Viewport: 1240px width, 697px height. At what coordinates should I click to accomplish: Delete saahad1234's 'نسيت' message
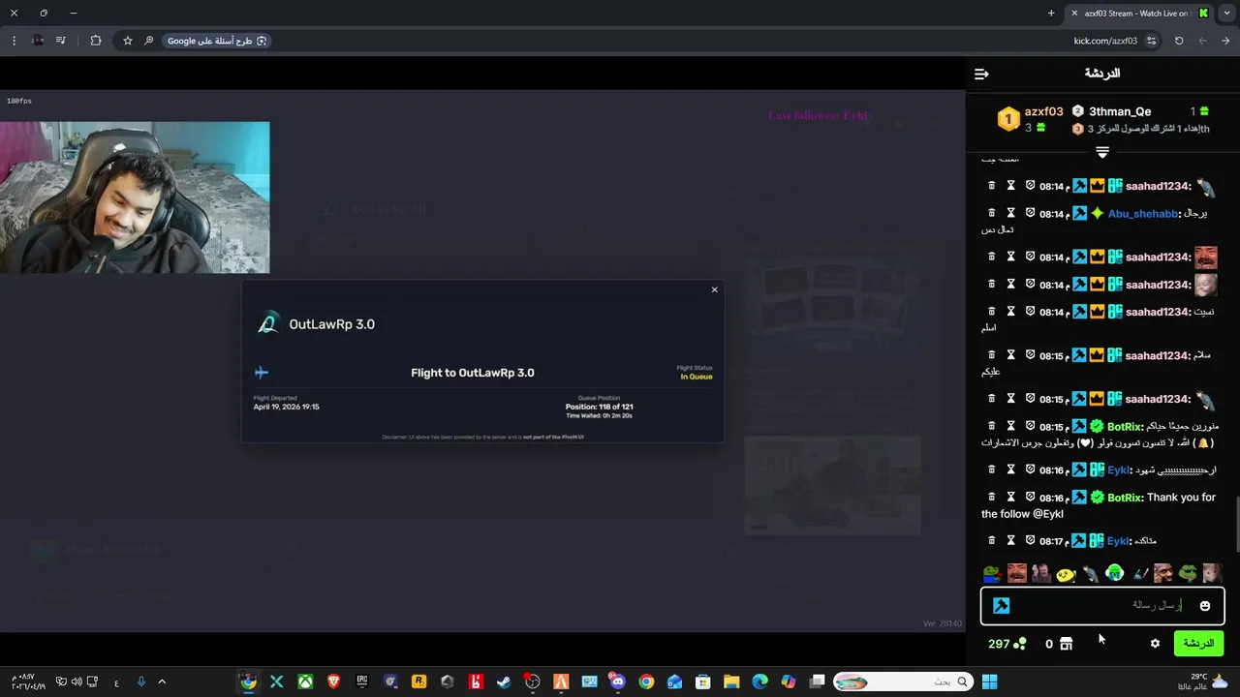coord(991,311)
